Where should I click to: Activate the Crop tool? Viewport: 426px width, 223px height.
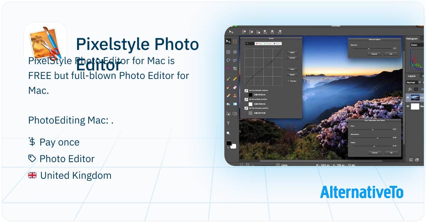point(235,68)
